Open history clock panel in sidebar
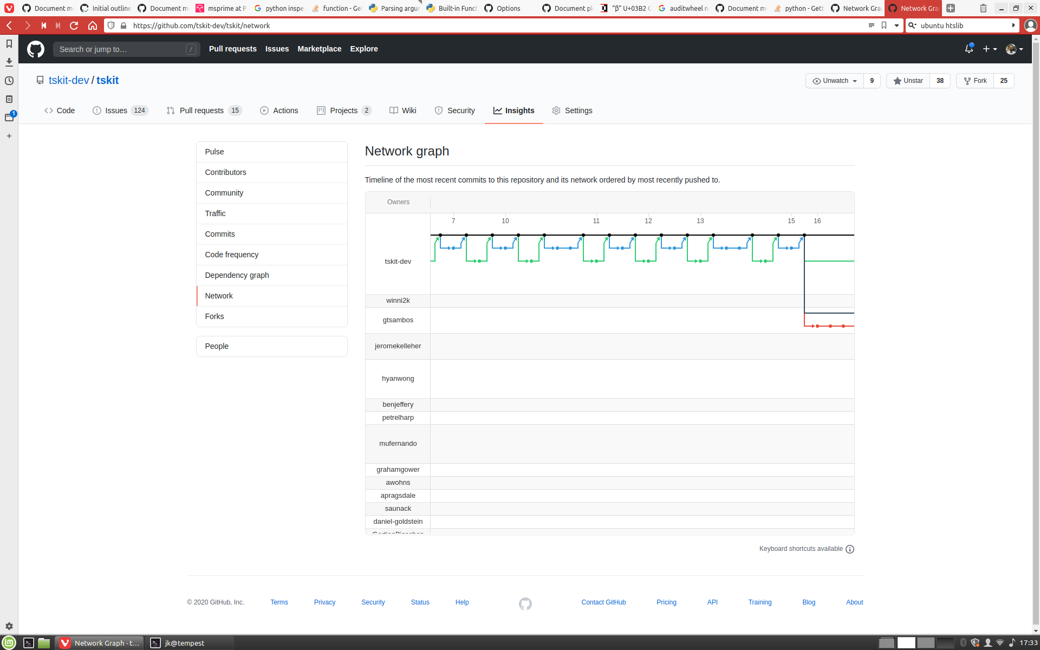This screenshot has height=650, width=1040. click(x=9, y=81)
